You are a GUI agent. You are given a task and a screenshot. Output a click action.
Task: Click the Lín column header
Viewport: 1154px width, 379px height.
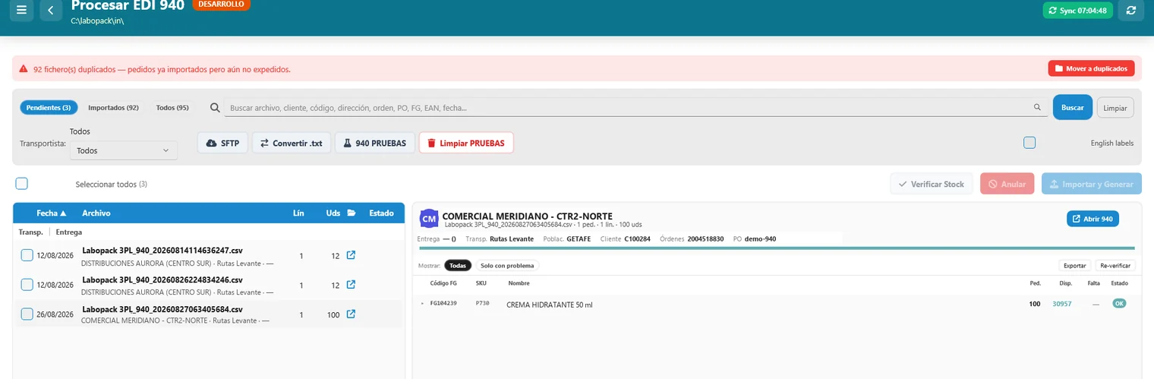298,213
